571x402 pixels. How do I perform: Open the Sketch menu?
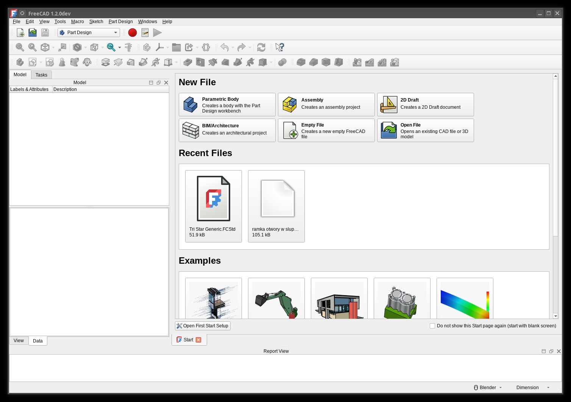(96, 22)
